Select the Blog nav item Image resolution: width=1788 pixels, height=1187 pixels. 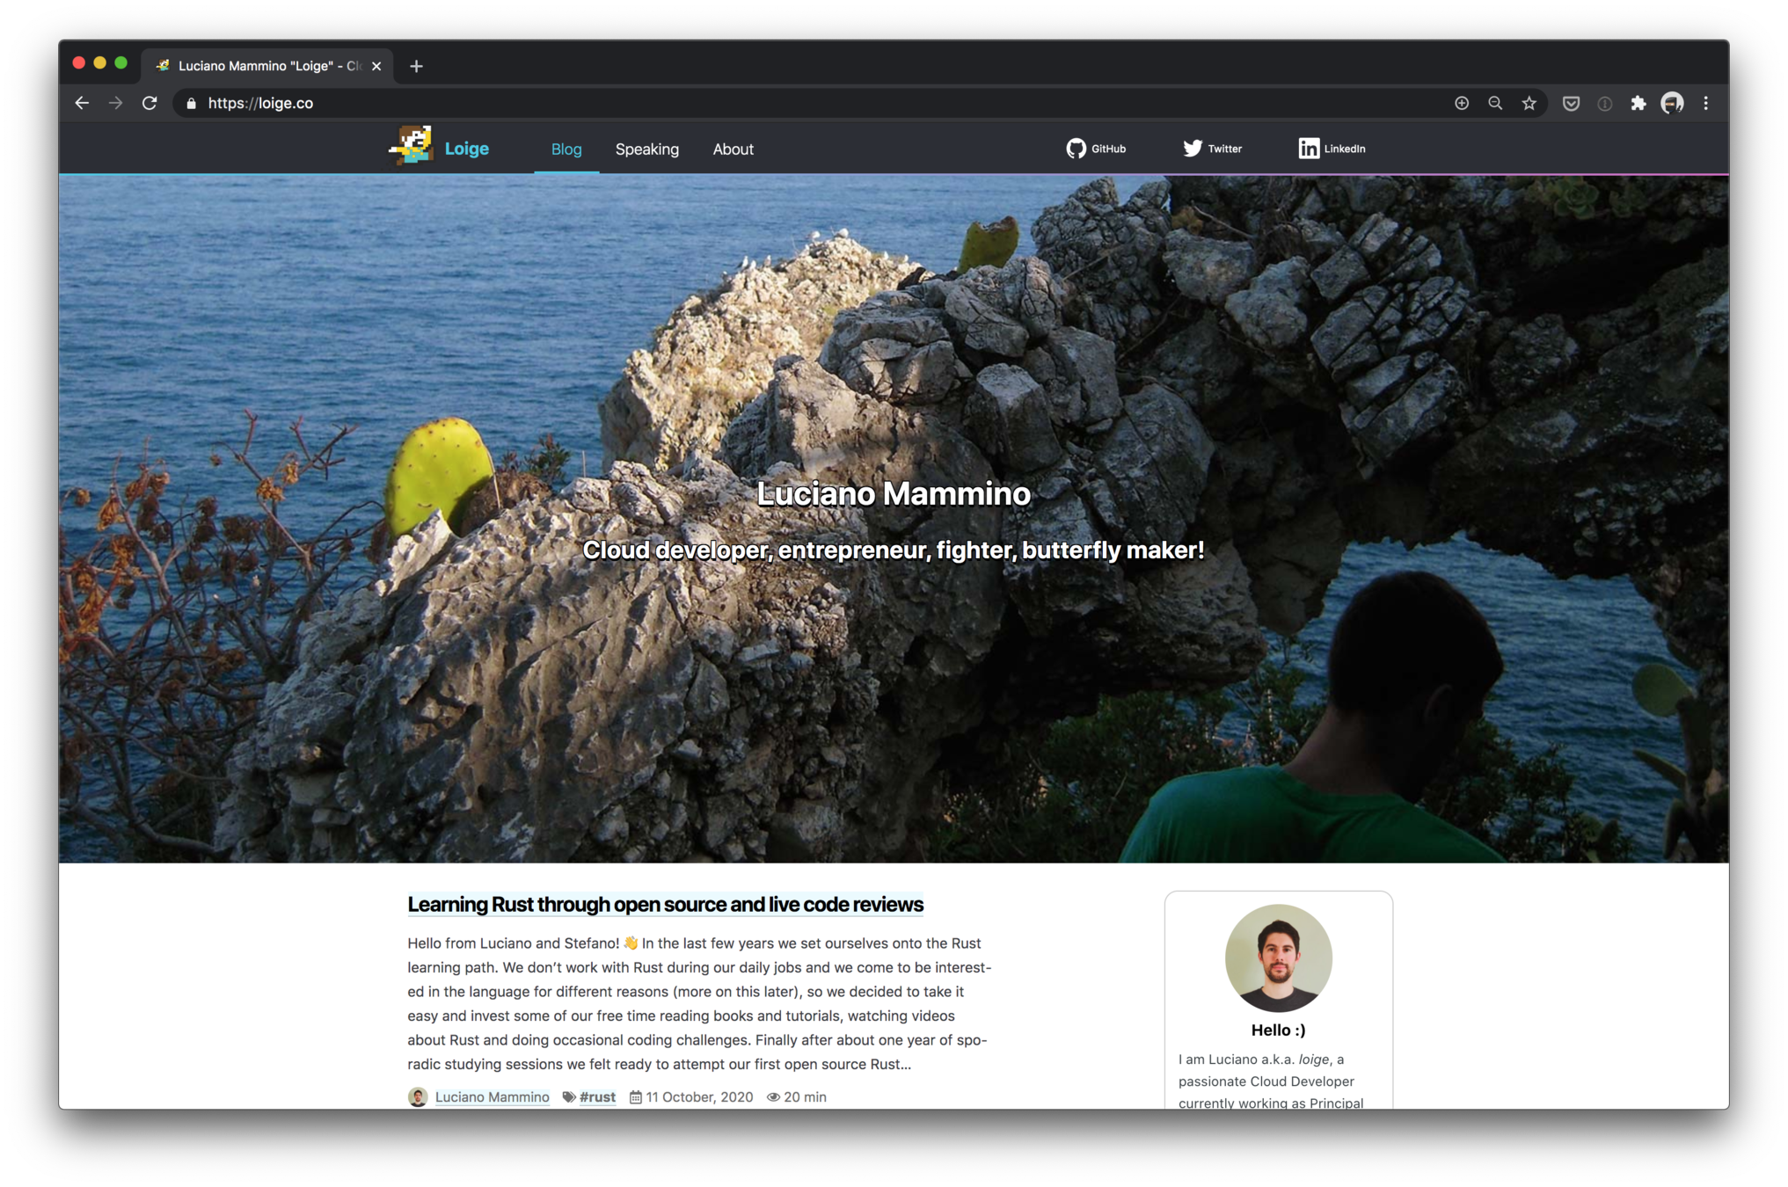[x=566, y=149]
